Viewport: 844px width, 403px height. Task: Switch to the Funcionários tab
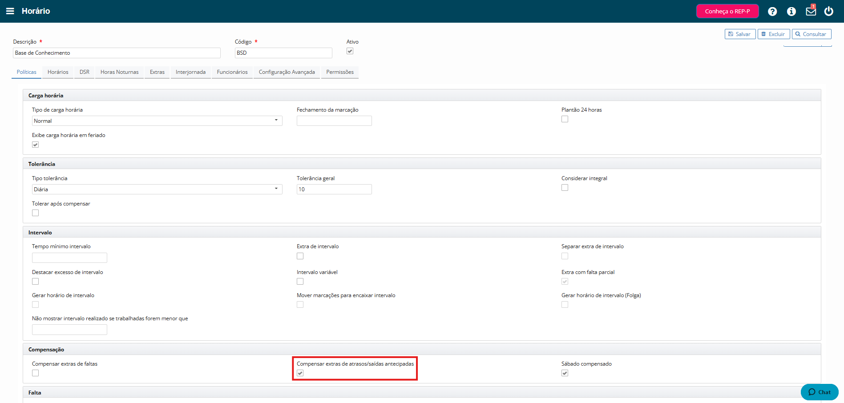pyautogui.click(x=232, y=72)
